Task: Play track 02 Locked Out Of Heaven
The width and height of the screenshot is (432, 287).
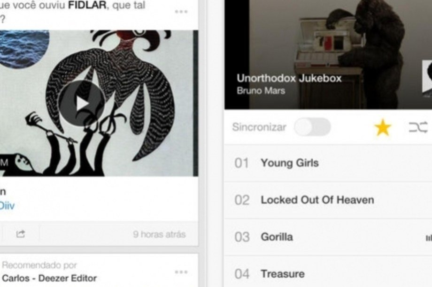Action: 328,200
